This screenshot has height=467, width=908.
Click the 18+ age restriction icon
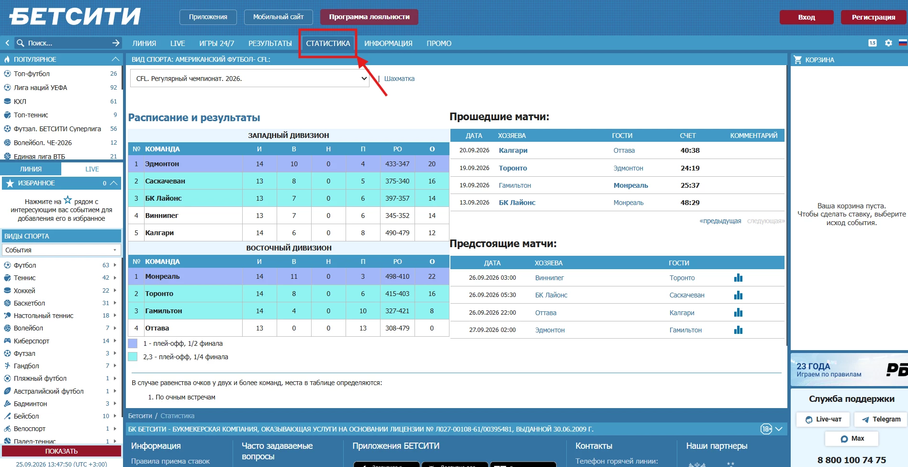click(x=766, y=429)
